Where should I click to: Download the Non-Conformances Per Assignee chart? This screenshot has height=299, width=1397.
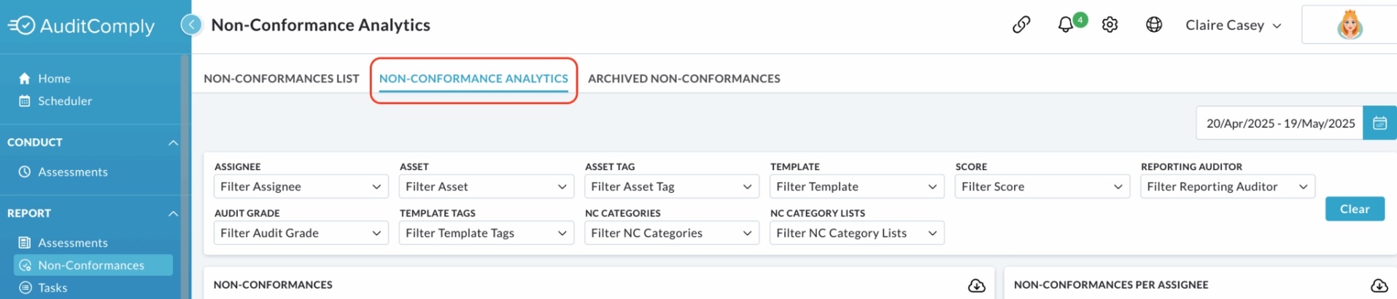[x=1379, y=285]
